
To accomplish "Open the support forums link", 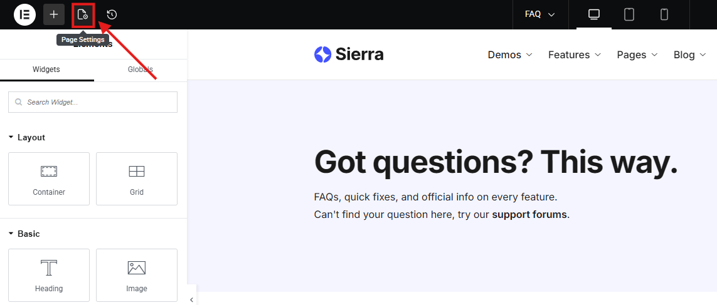I will (x=529, y=215).
